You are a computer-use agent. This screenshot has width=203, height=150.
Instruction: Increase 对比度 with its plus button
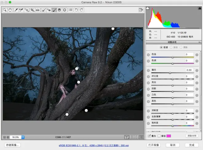197,77
